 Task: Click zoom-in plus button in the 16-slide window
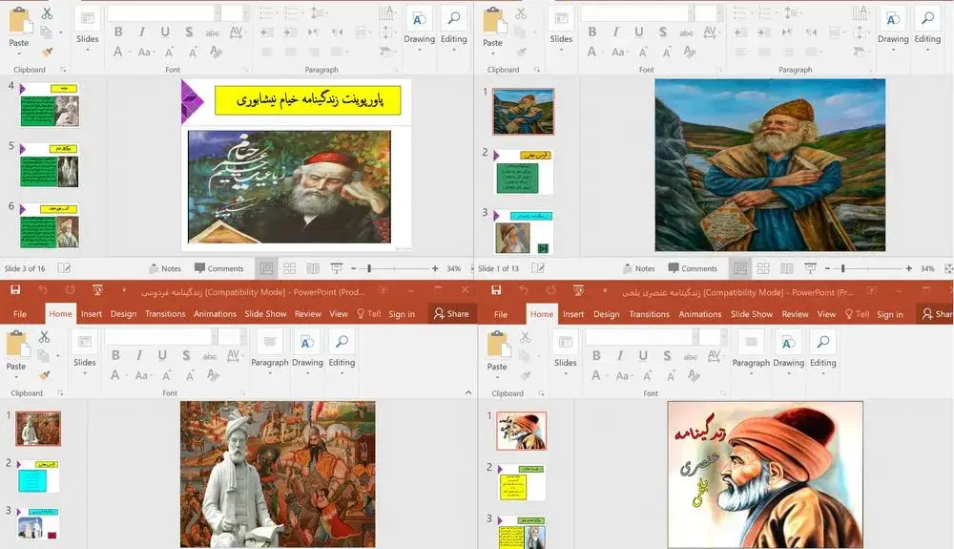tap(435, 268)
